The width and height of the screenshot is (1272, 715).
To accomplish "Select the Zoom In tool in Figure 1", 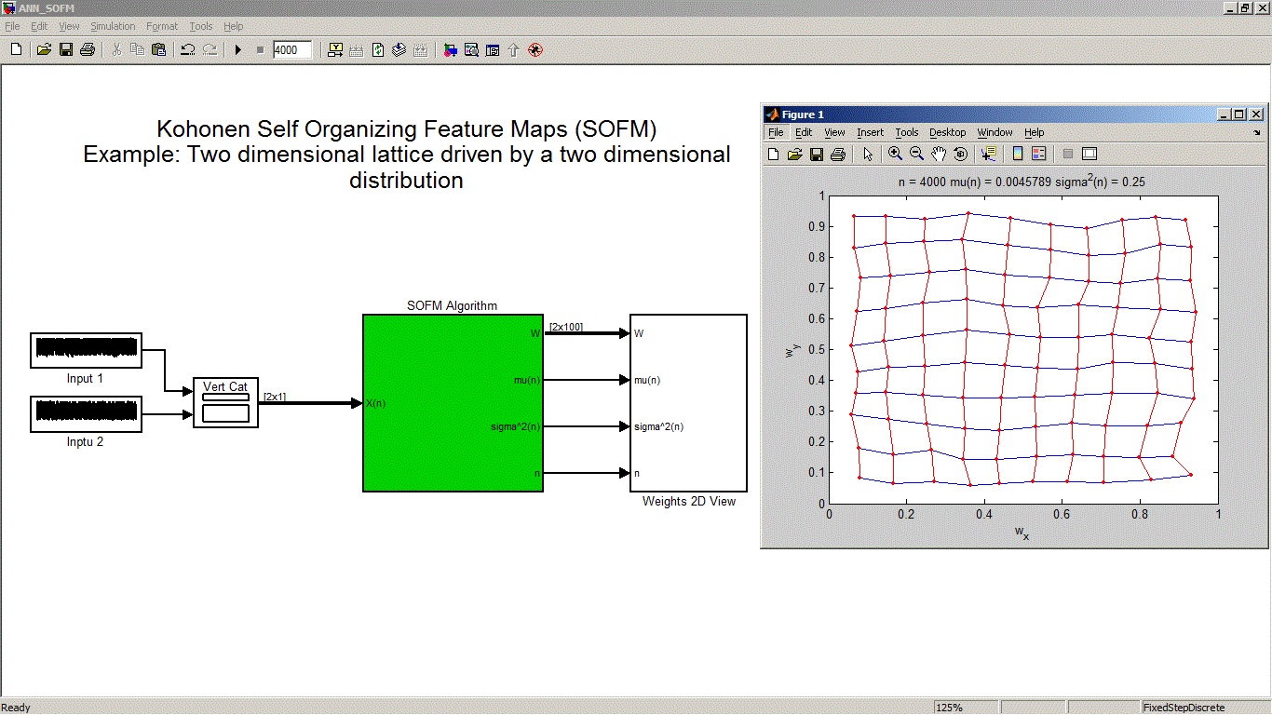I will click(895, 154).
